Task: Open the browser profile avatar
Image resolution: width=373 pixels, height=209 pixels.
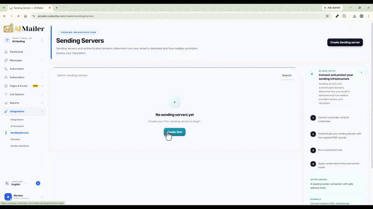Action: coord(362,16)
